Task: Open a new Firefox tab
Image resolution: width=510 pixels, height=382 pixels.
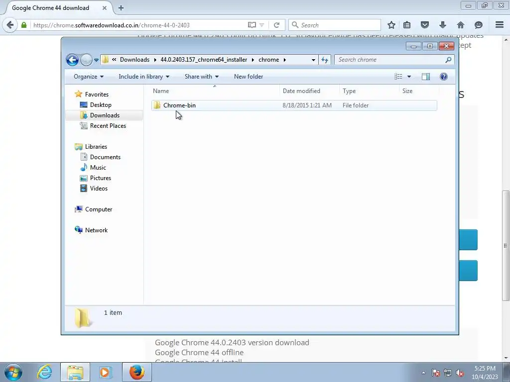Action: tap(121, 8)
